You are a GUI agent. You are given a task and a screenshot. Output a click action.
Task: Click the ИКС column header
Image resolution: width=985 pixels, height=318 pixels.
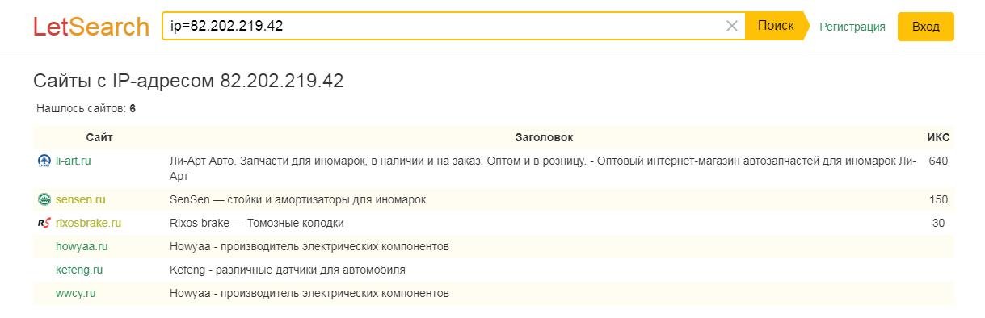coord(938,138)
